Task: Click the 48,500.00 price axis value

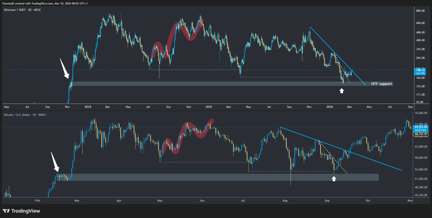Action: [420, 187]
